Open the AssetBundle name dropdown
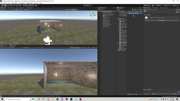Image resolution: width=180 pixels, height=101 pixels. point(162,94)
